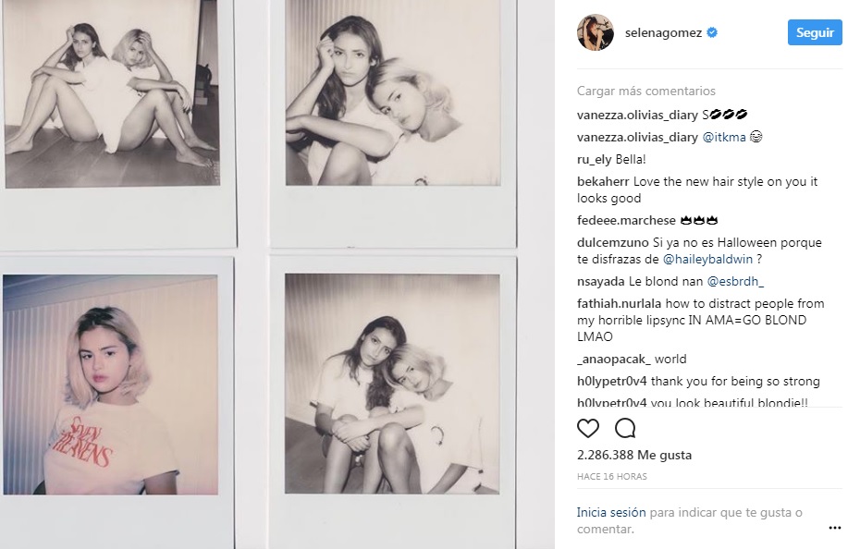Click the top-left polaroid of two women sitting

point(113,92)
